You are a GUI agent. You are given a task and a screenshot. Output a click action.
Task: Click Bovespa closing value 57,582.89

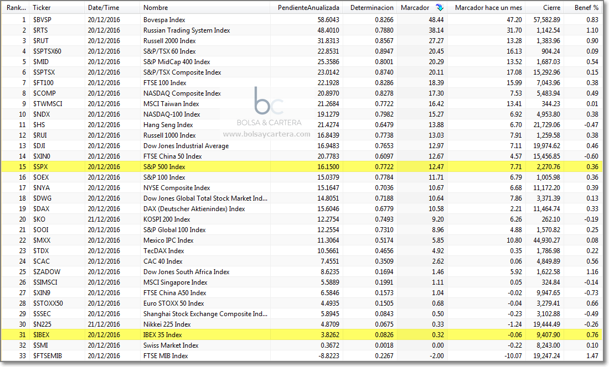click(x=546, y=20)
